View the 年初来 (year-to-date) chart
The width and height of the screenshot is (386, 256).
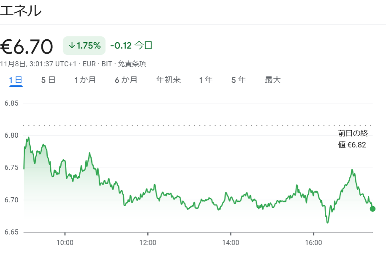168,79
